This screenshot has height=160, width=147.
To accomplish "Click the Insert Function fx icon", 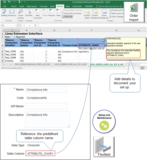I will point(35,25).
